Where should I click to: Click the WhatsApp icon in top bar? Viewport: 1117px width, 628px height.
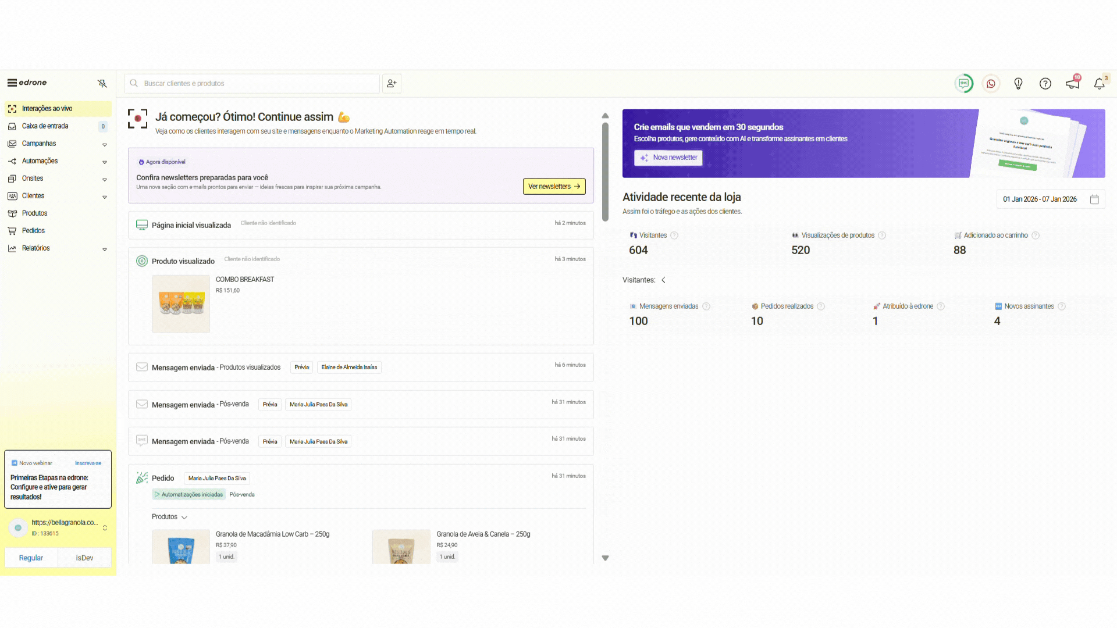pyautogui.click(x=991, y=84)
